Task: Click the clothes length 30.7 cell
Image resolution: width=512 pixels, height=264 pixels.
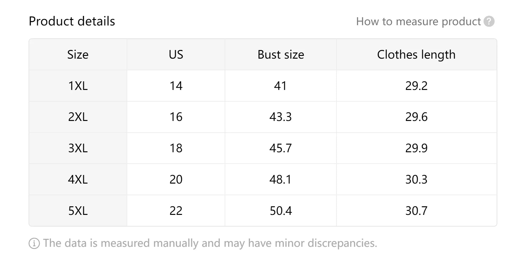Action: point(416,211)
